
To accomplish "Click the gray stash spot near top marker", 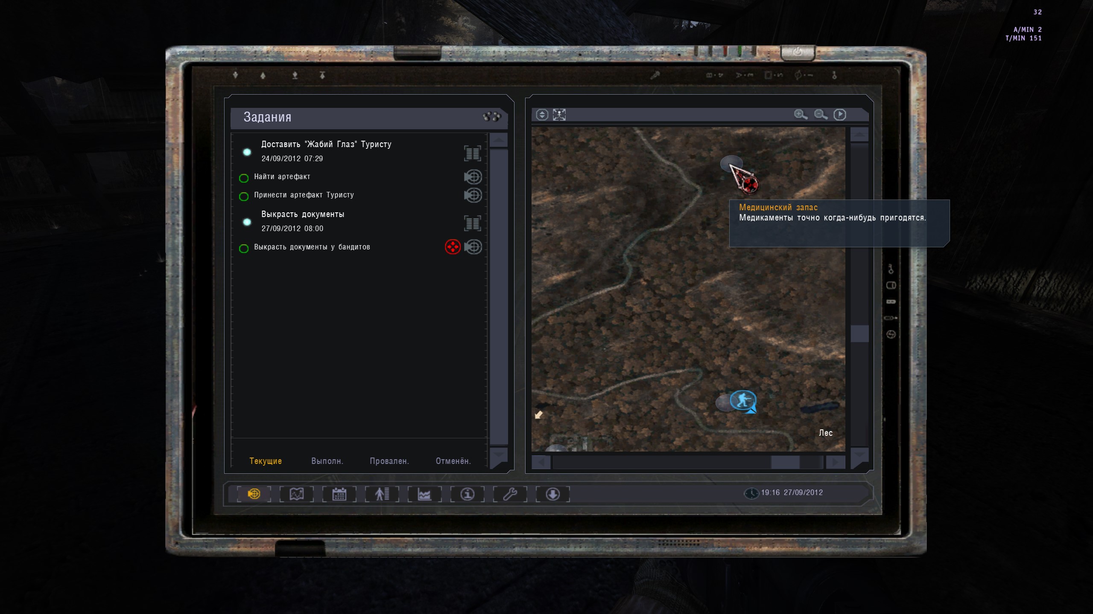I will (x=731, y=163).
